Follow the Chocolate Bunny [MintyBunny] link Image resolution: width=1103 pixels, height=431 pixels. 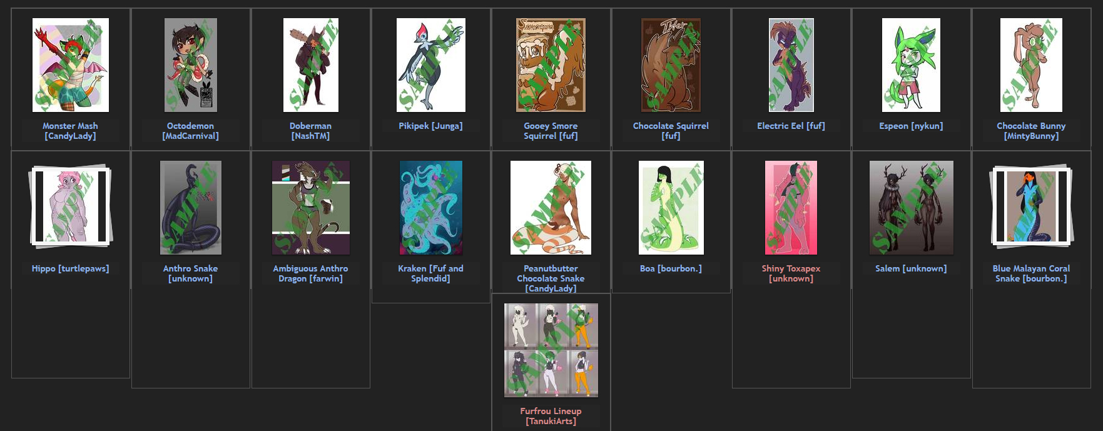[1031, 131]
